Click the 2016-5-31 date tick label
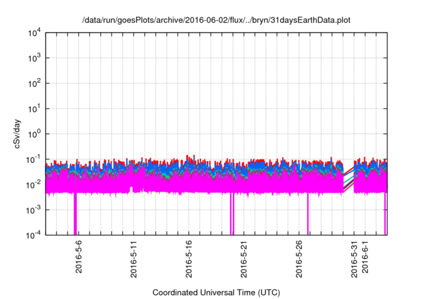This screenshot has width=427, height=299. (354, 259)
